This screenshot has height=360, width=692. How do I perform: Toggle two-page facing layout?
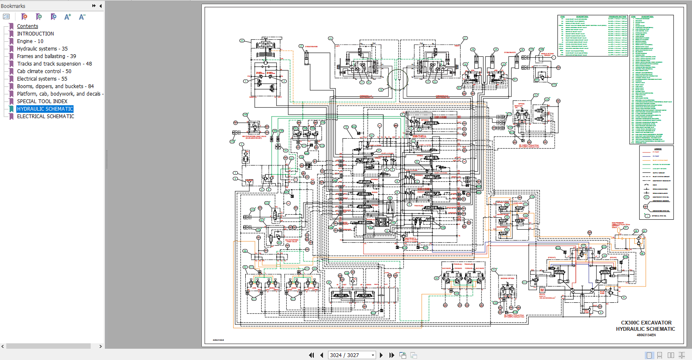[x=671, y=355]
